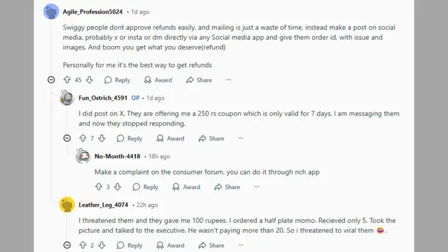Award Fun_Ostrich_4591's reply
The image size is (448, 252).
pos(170,138)
